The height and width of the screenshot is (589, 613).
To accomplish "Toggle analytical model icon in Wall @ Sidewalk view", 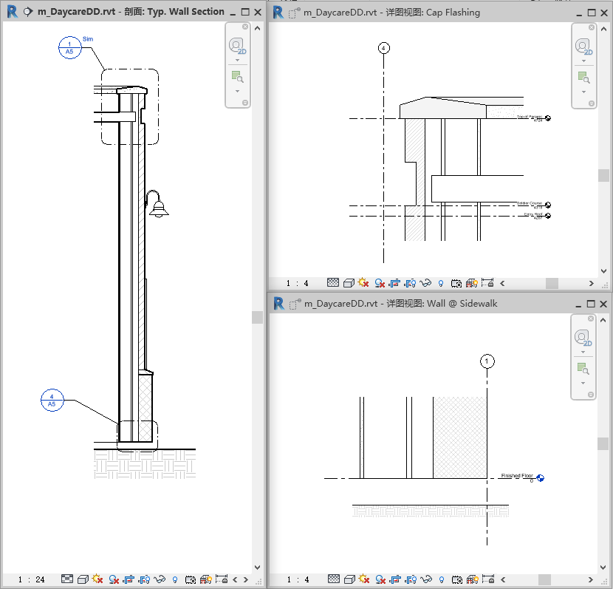I will [472, 579].
